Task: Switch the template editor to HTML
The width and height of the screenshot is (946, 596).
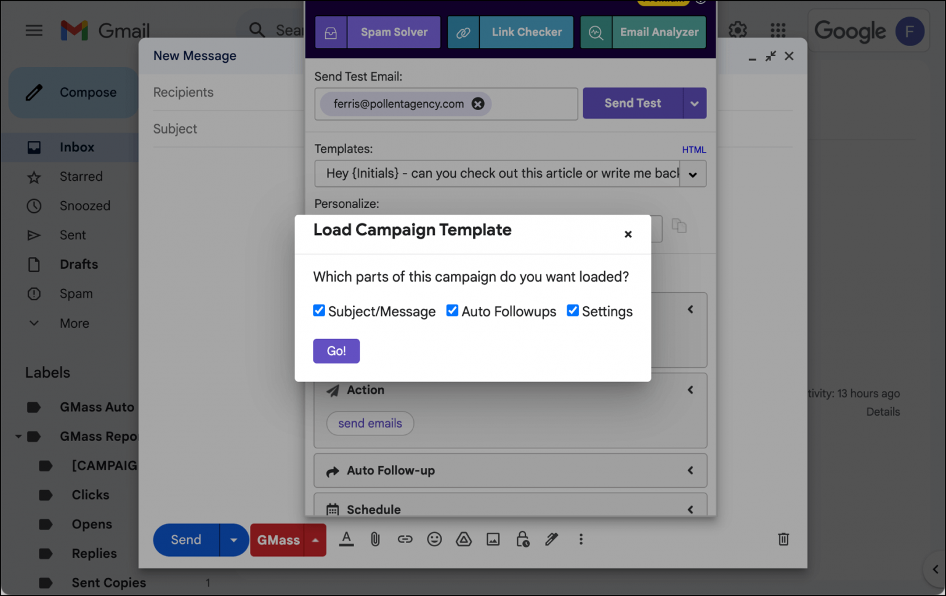Action: 693,149
